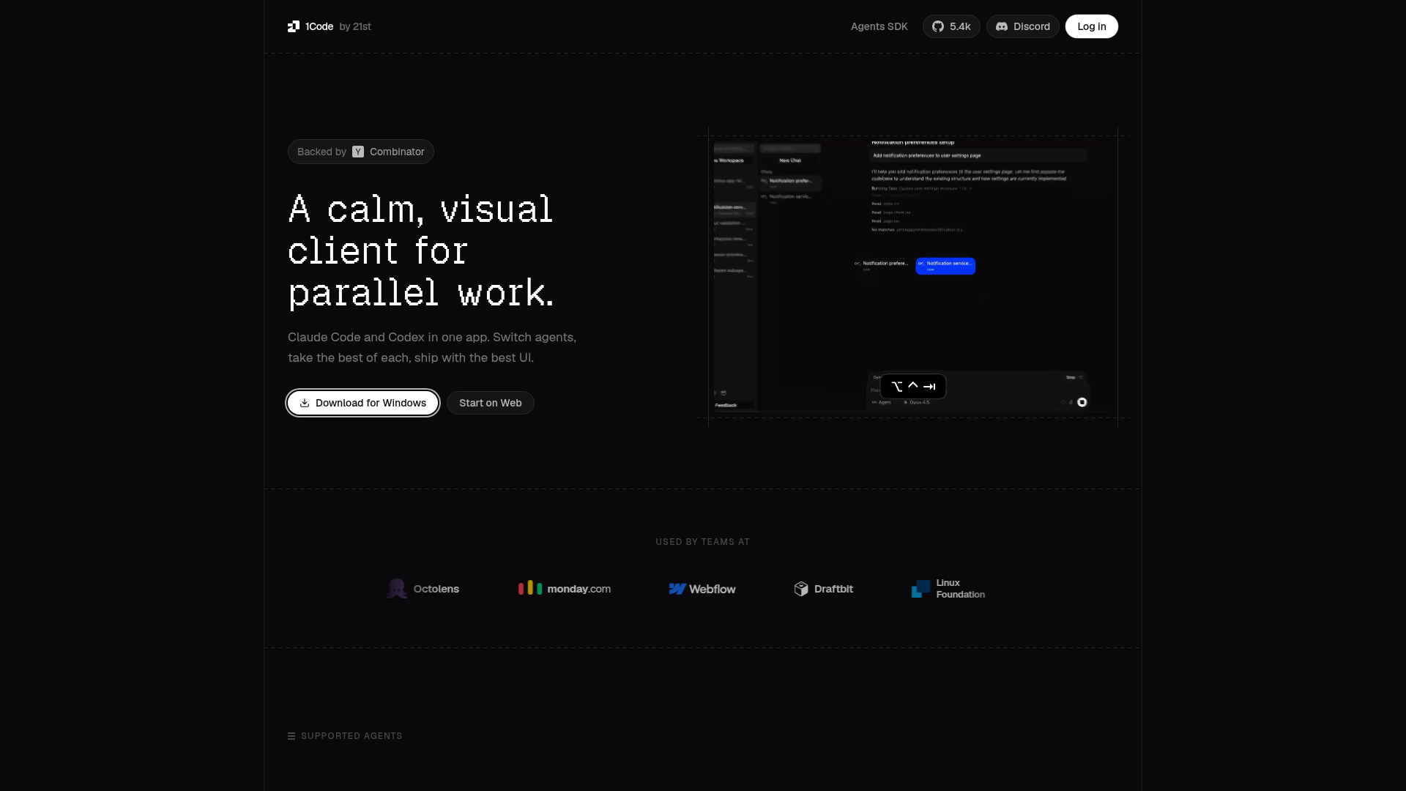This screenshot has width=1406, height=791.
Task: Click the Log in button
Action: 1091,26
